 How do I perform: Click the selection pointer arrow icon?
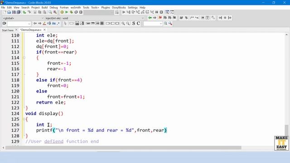(65, 24)
